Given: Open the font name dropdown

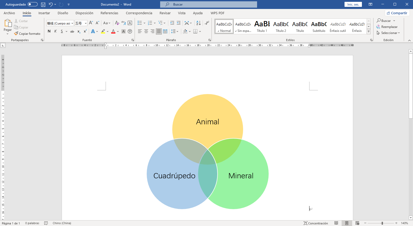Looking at the screenshot, I should 72,23.
